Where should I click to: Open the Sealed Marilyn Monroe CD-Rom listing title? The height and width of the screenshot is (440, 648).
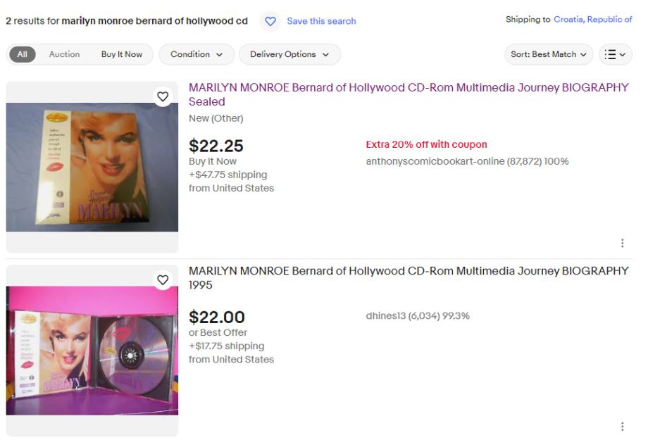(x=408, y=94)
